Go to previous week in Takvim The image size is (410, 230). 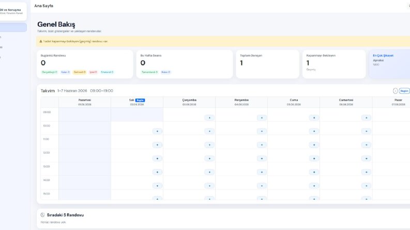point(395,91)
